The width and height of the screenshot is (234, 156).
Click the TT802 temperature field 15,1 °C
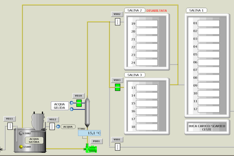(x=89, y=133)
